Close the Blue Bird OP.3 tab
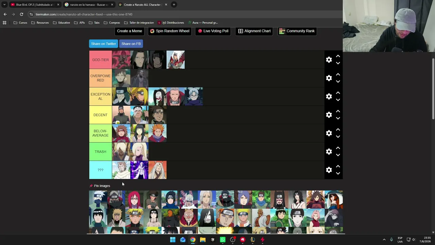The width and height of the screenshot is (435, 245). (58, 5)
